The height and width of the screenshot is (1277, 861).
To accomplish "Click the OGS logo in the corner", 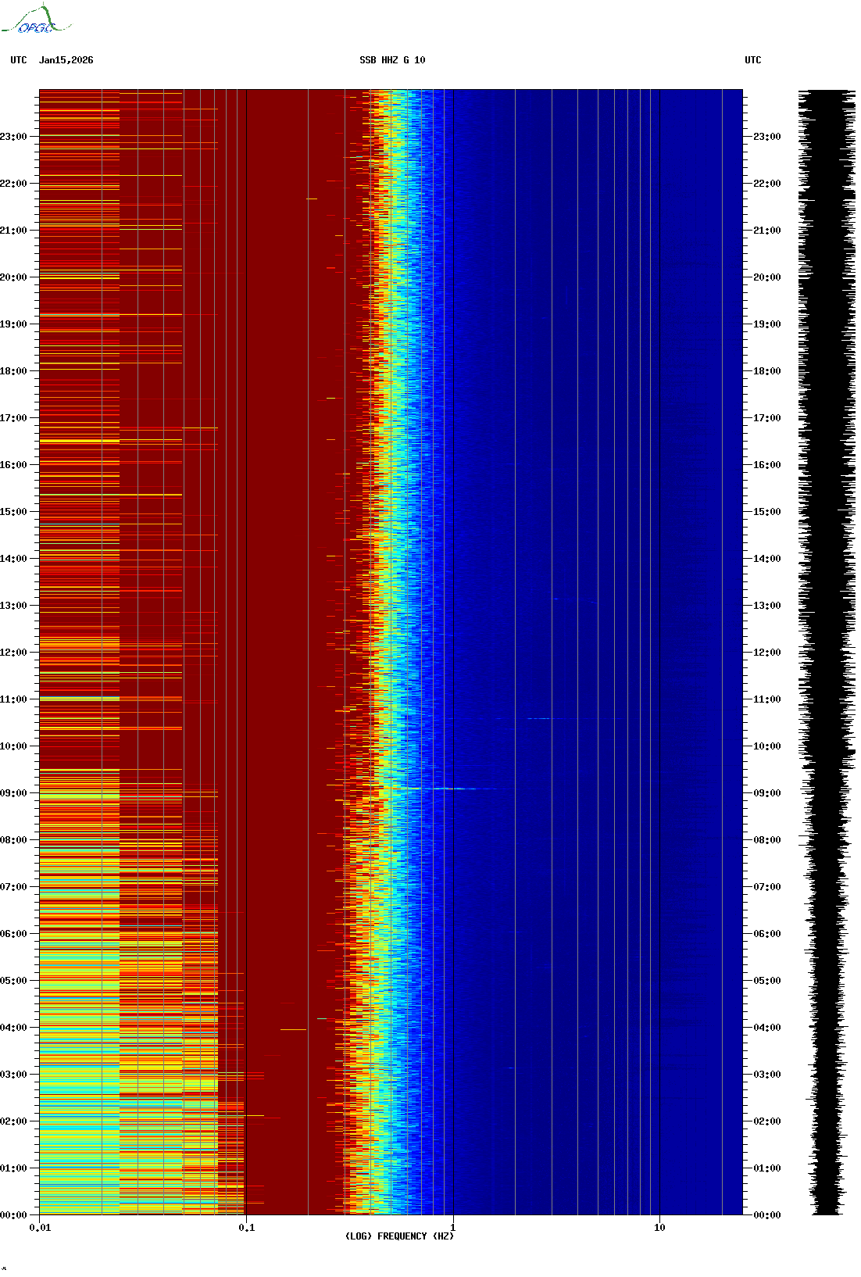I will tap(35, 20).
